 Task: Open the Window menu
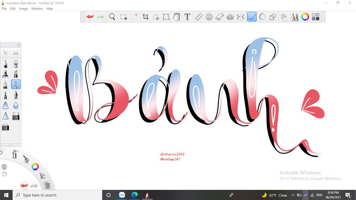[x=37, y=9]
